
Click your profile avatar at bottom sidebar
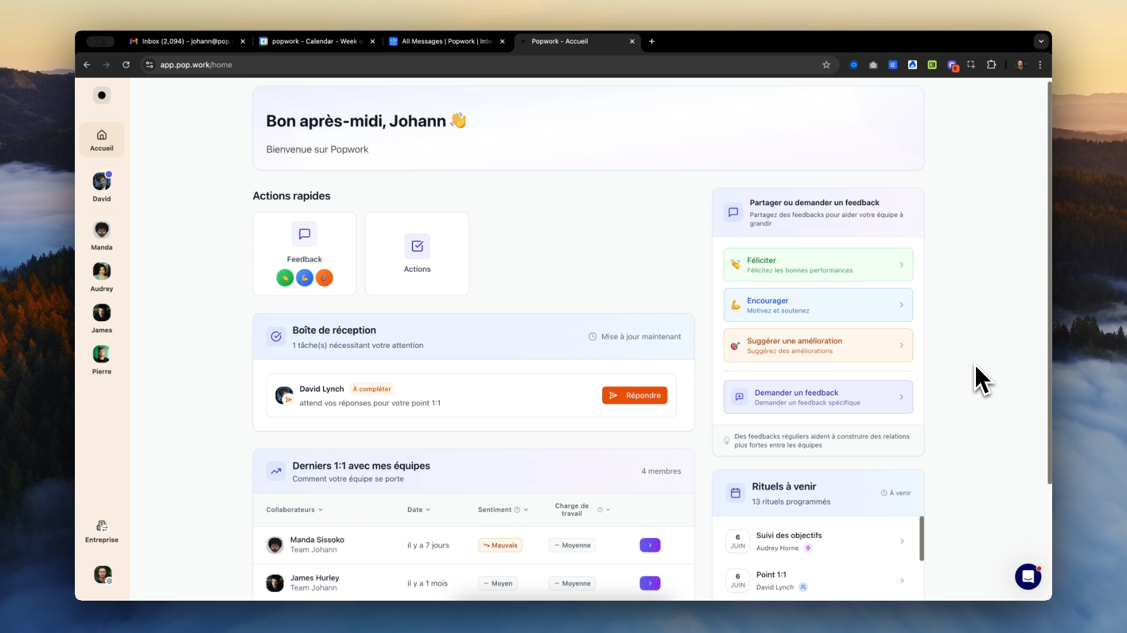coord(102,575)
